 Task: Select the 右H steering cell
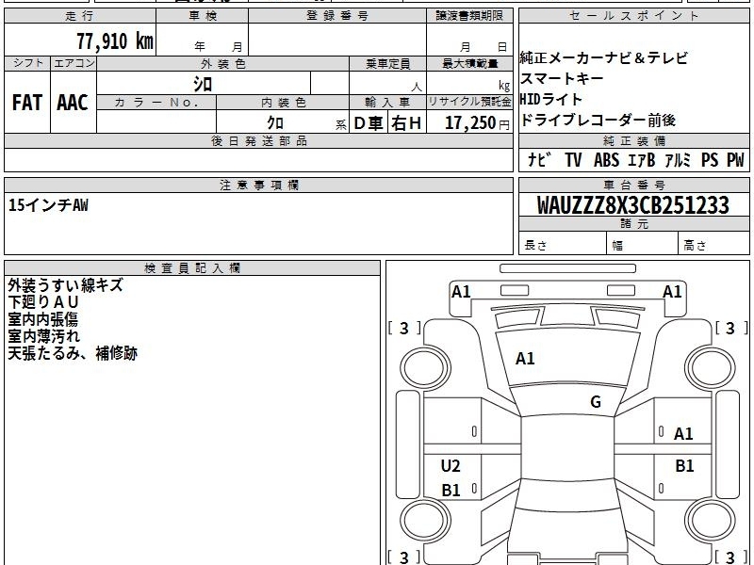coord(406,123)
